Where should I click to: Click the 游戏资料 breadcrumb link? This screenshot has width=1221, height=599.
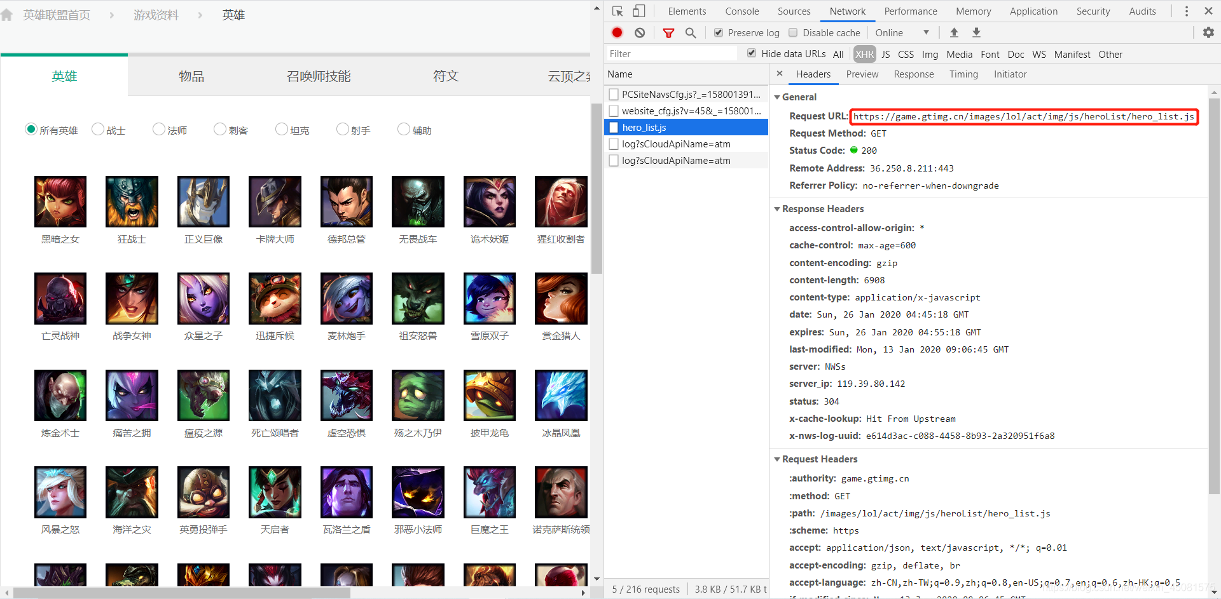(x=156, y=15)
